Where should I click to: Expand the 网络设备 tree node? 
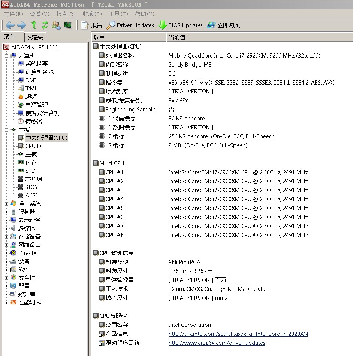pos(7,245)
